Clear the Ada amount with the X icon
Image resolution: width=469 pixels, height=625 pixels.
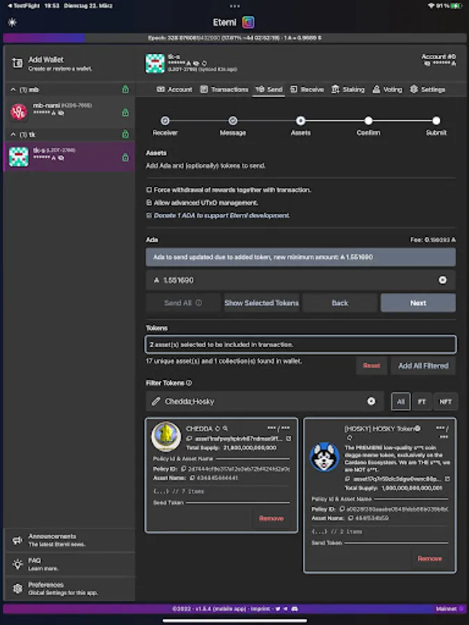coord(443,281)
